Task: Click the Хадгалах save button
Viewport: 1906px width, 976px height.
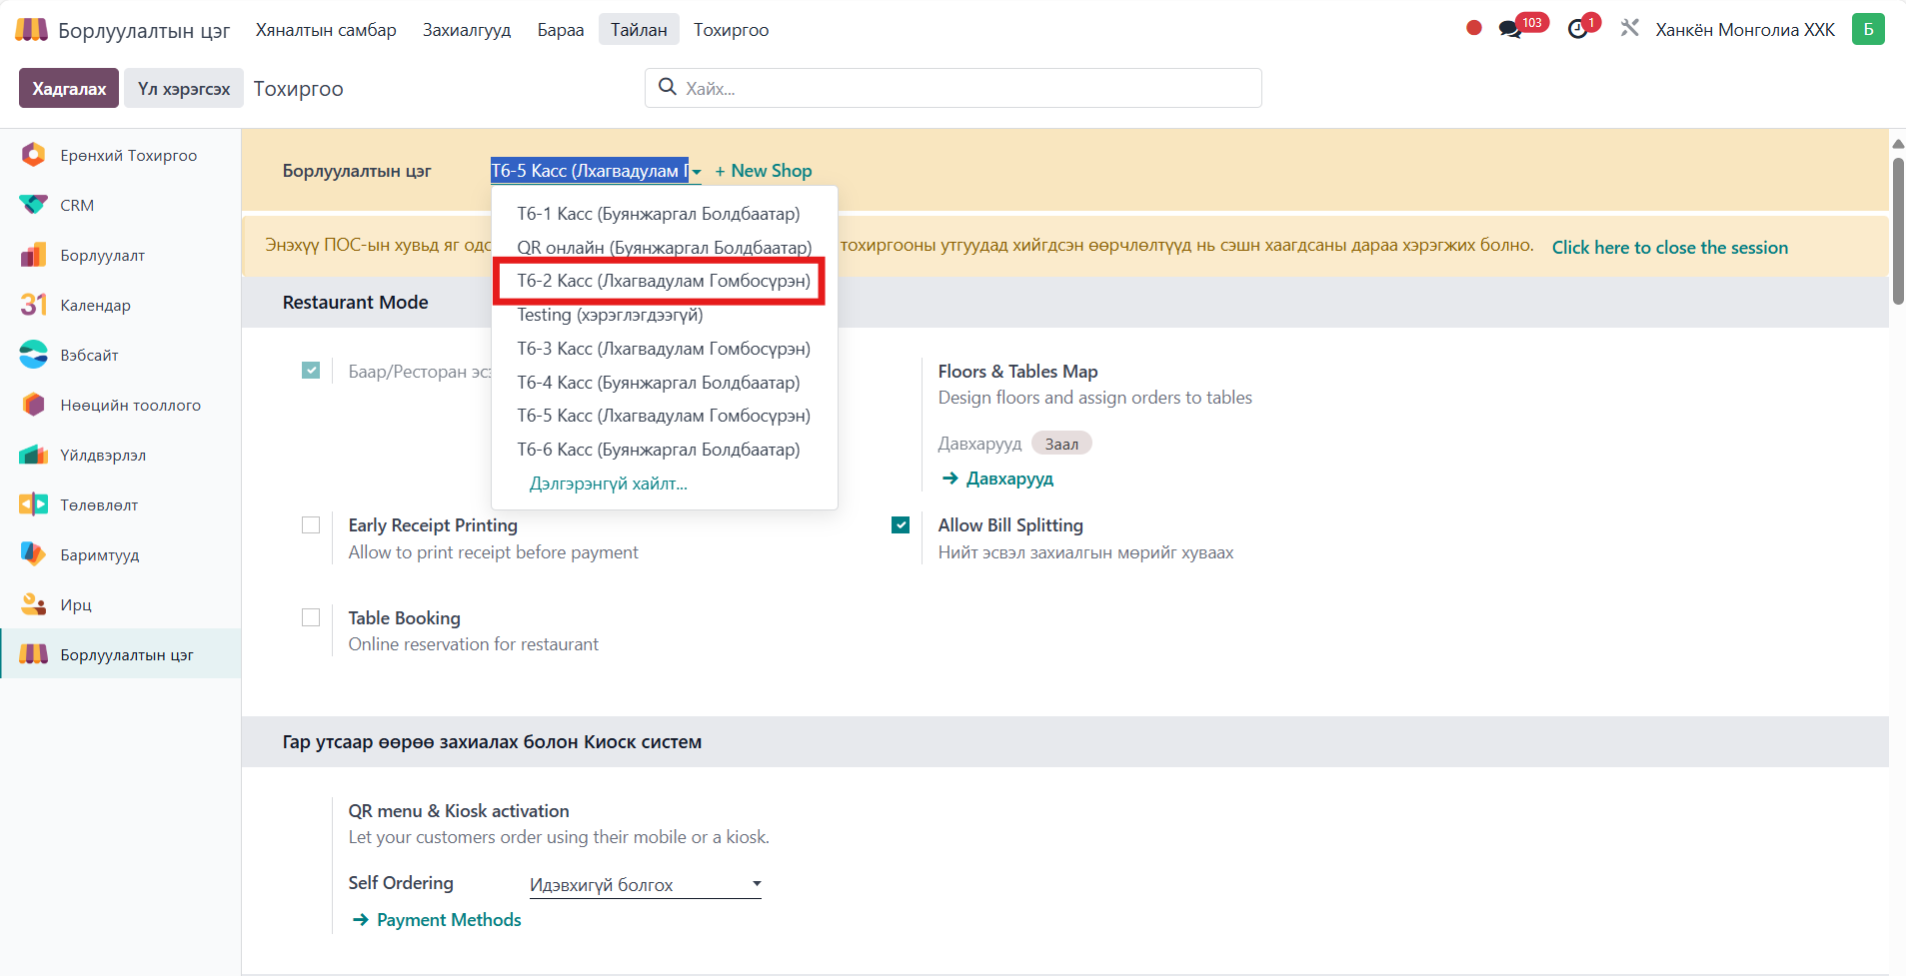Action: 69,88
